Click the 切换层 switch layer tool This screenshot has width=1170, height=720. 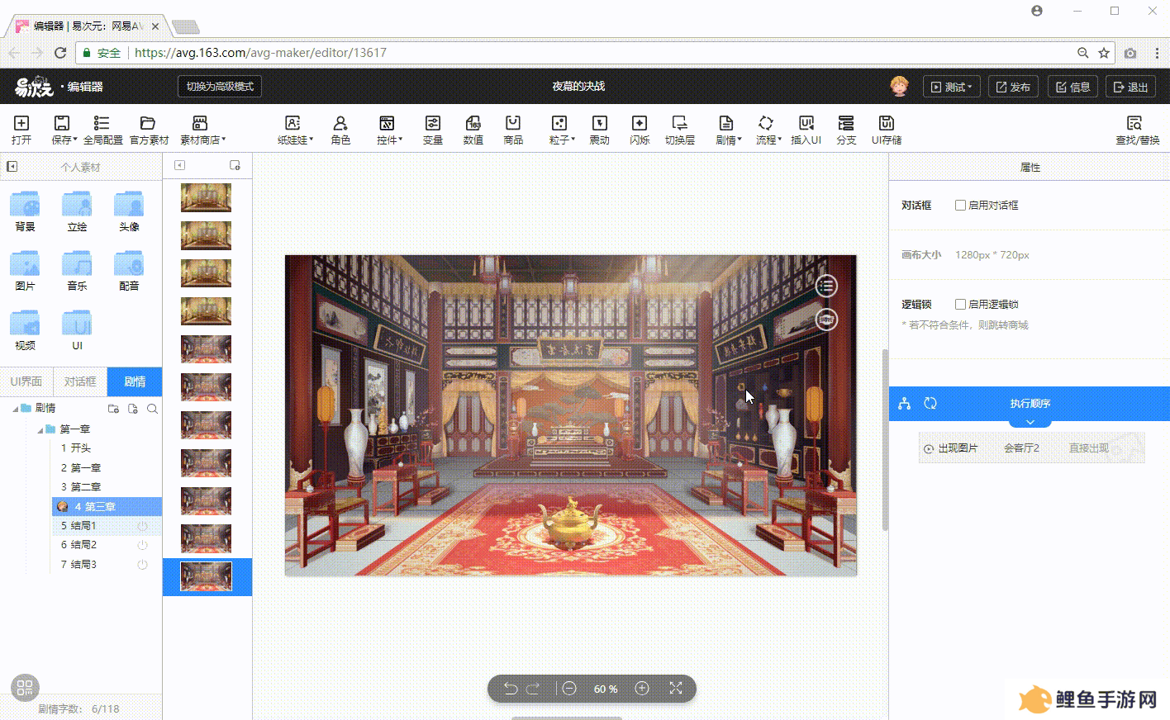coord(680,130)
